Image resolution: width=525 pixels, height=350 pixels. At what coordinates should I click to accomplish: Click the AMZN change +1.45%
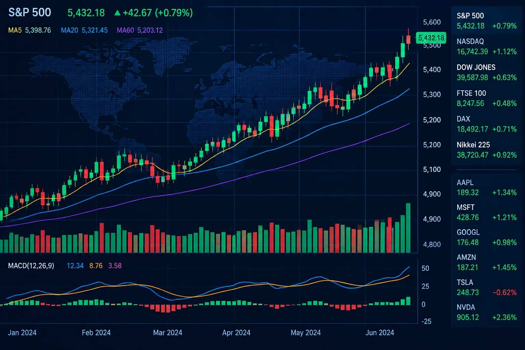[504, 268]
